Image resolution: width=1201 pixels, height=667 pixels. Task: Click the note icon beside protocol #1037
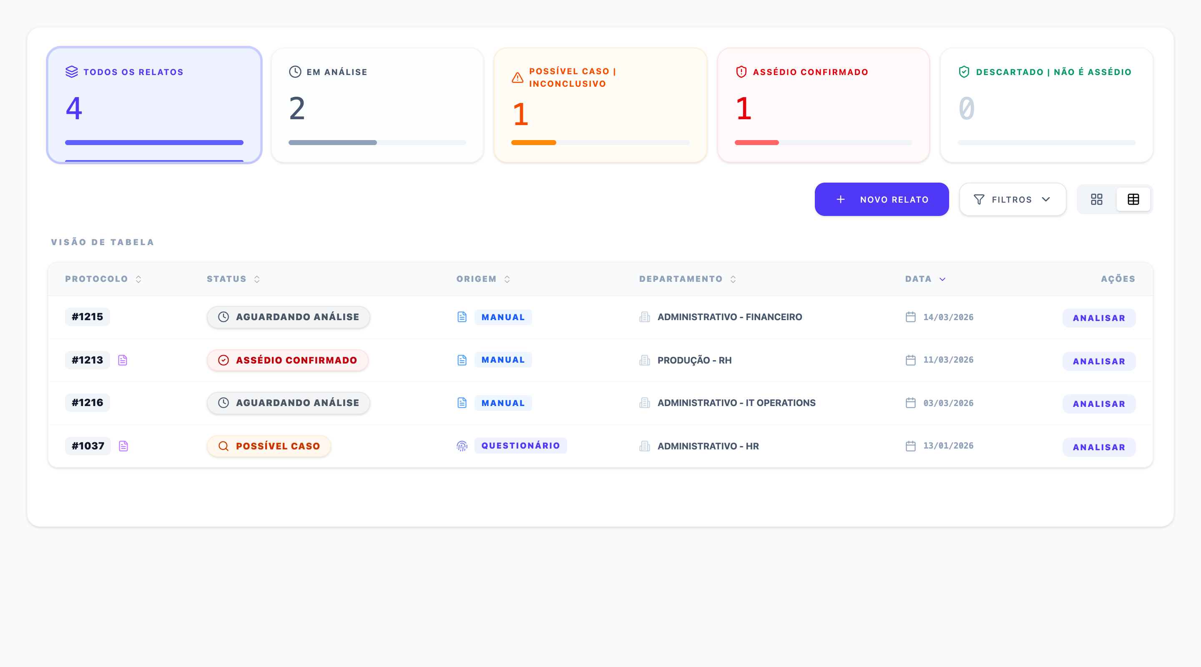[123, 446]
